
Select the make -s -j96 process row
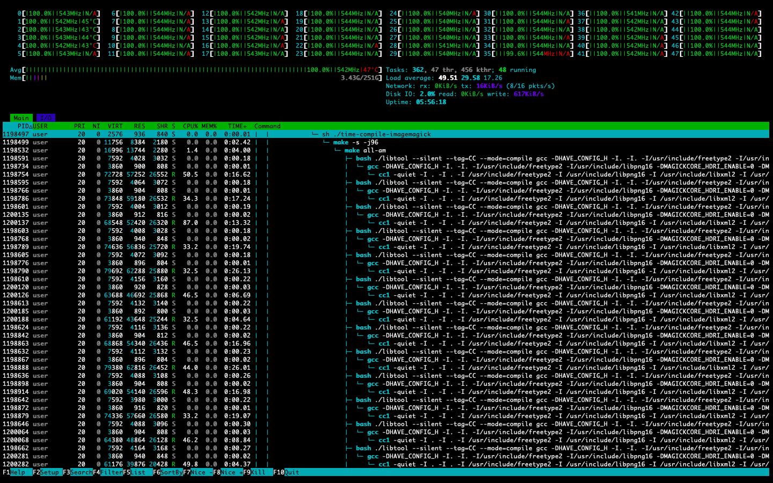pyautogui.click(x=355, y=142)
